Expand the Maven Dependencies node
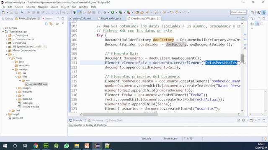 pos(6,50)
